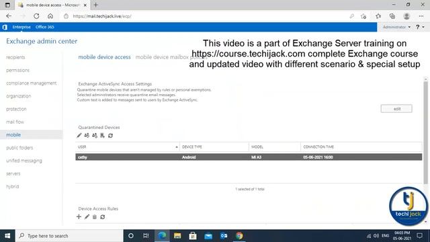Select the mobile device access tab
Screen dimensions: 430x242
click(x=105, y=57)
